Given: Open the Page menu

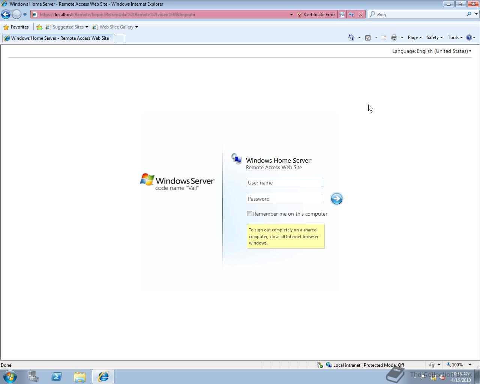Looking at the screenshot, I should pyautogui.click(x=415, y=37).
